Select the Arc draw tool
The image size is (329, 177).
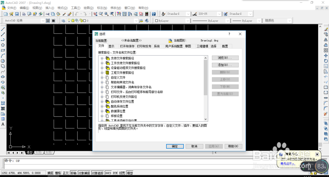tap(3, 56)
